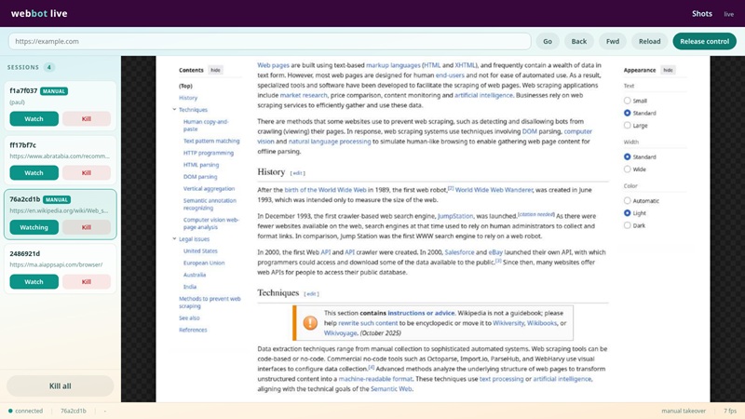745x419 pixels.
Task: Open European Union contents entry
Action: [204, 263]
